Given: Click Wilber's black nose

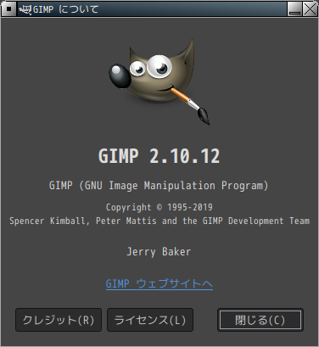Looking at the screenshot, I should point(120,76).
